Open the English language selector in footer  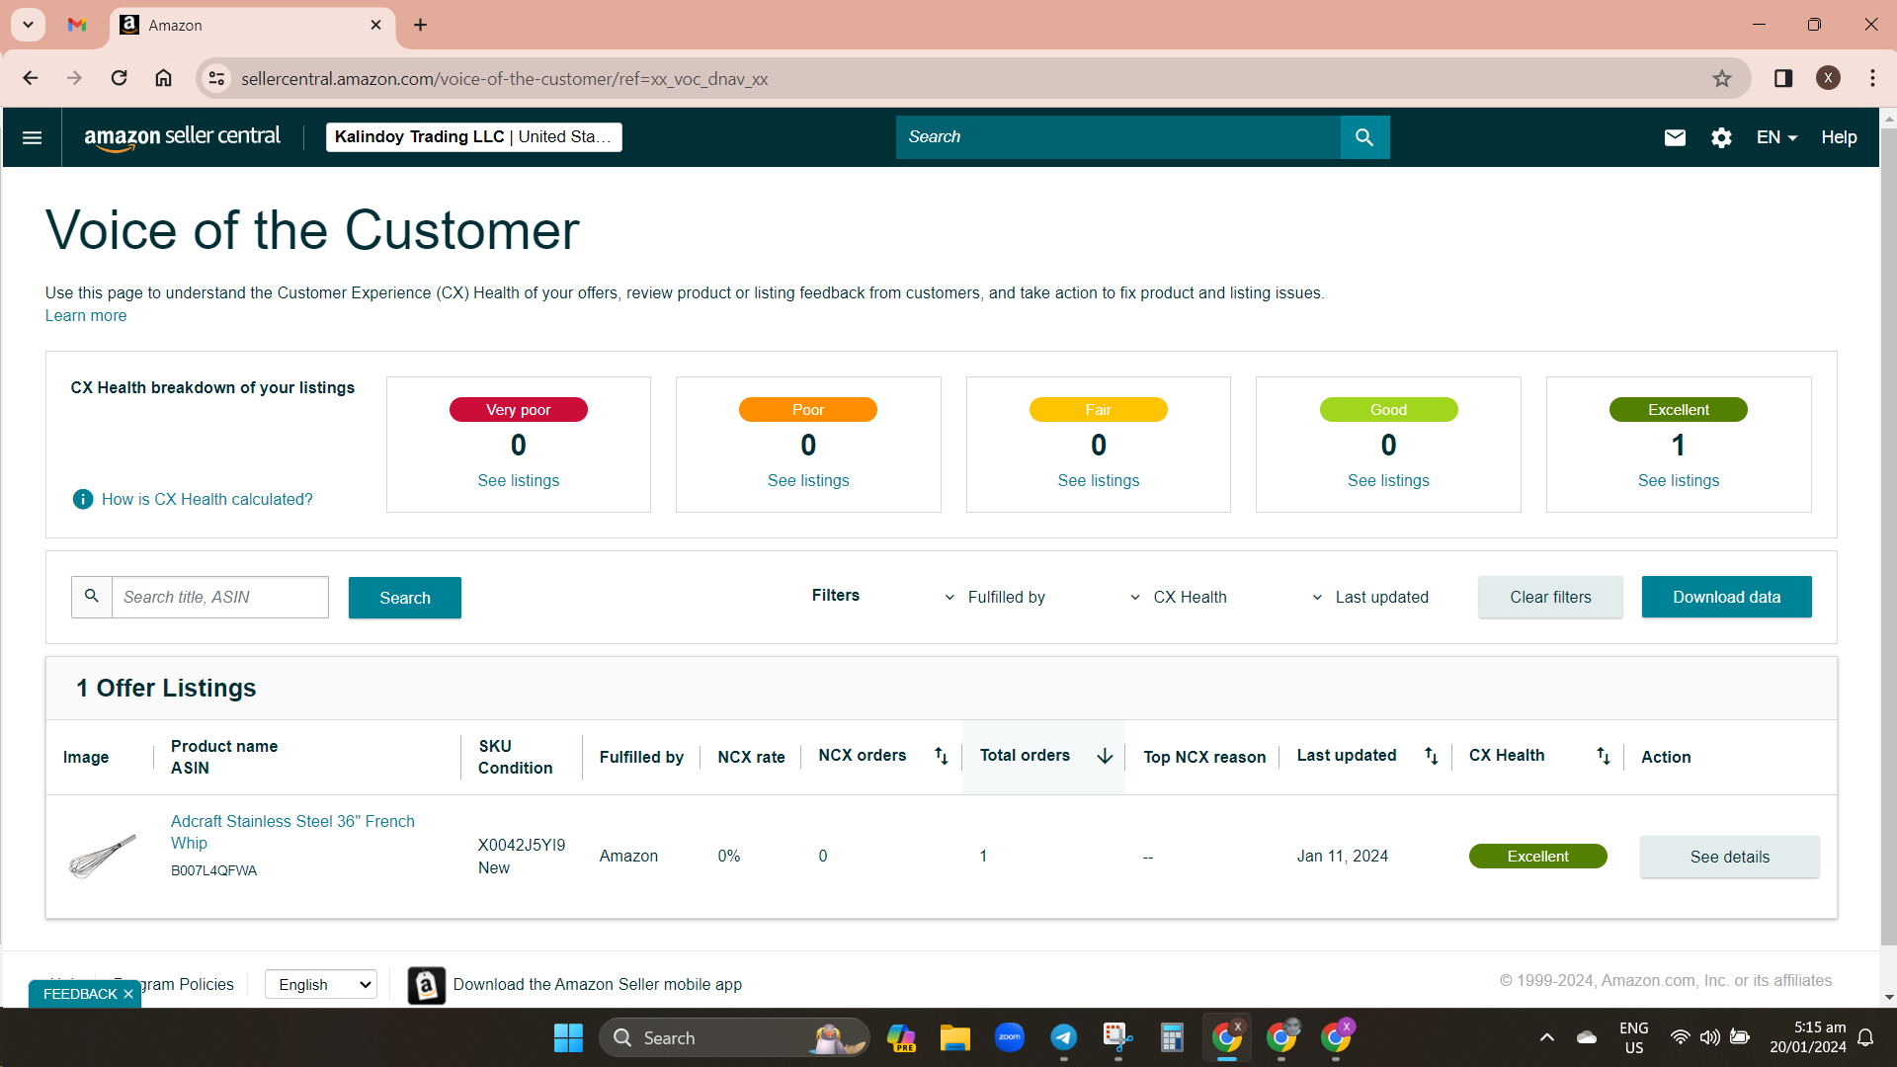point(321,984)
